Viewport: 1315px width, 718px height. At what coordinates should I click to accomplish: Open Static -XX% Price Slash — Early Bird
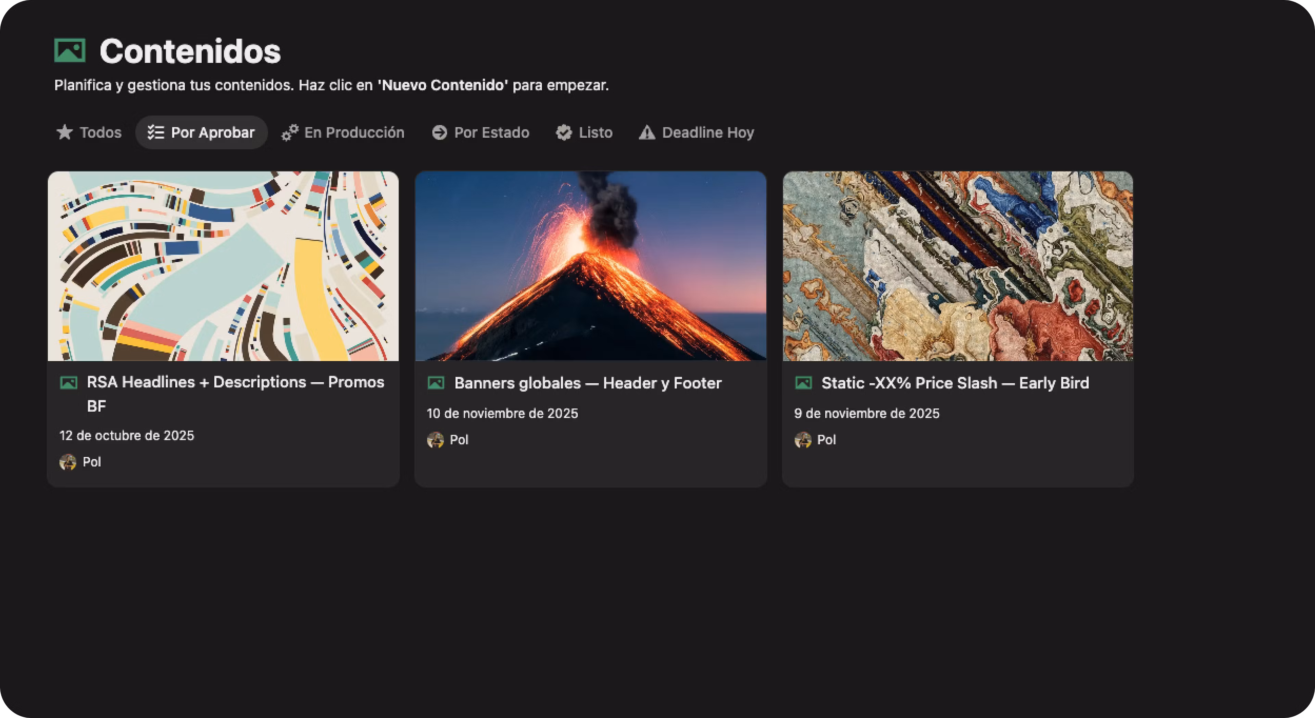point(955,383)
